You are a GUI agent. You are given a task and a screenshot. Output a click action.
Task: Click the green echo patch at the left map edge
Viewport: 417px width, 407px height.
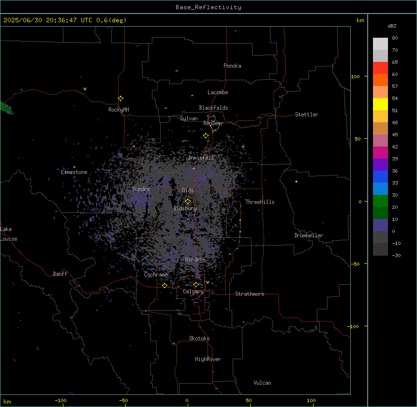(x=5, y=107)
